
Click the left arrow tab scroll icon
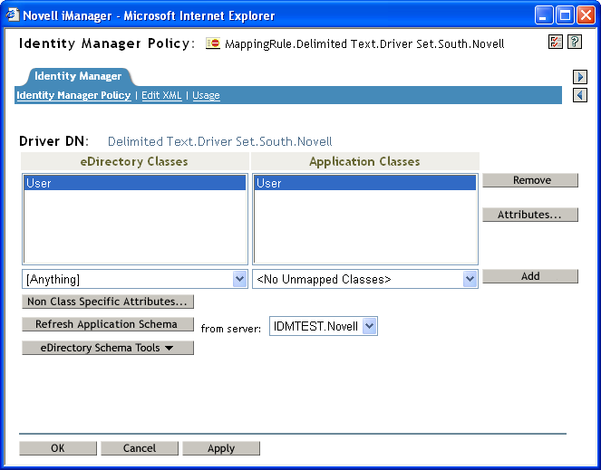(x=580, y=95)
